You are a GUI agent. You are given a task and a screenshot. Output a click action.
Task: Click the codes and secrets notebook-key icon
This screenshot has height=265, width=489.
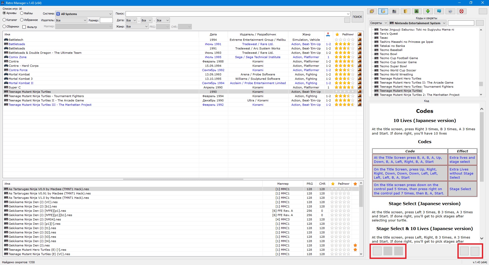[x=383, y=11]
